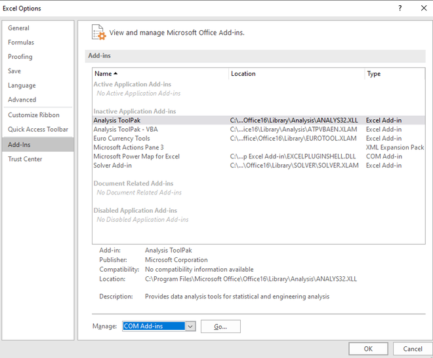
Task: Click the add-in description text
Action: [x=237, y=296]
